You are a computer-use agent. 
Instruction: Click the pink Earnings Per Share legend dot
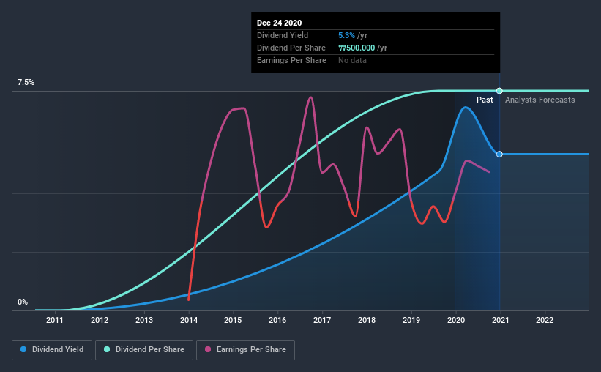(208, 349)
